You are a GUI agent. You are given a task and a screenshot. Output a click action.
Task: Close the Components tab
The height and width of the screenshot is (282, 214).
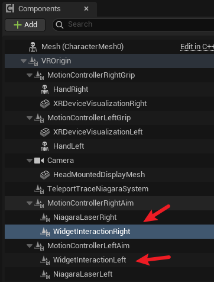[x=86, y=9]
